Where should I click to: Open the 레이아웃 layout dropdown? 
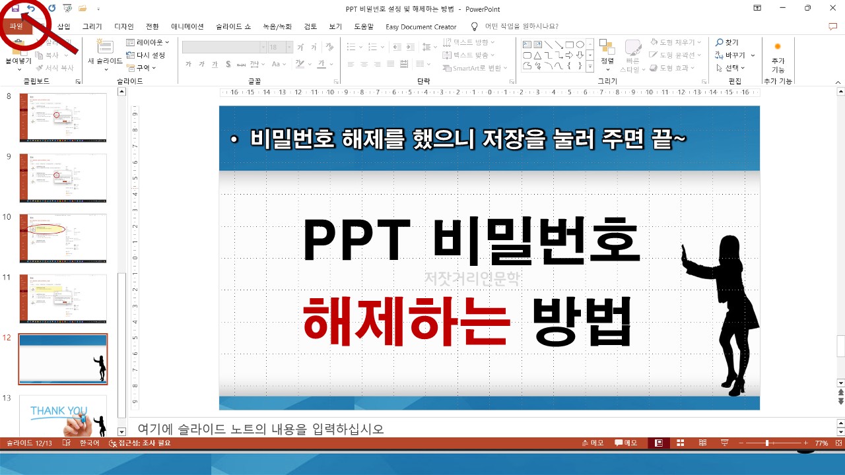148,42
